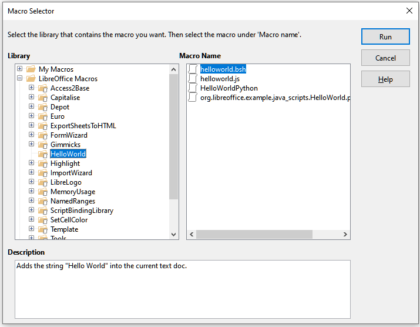Viewport: 420px width, 327px height.
Task: Click the SetCellColor folder icon
Action: point(43,220)
